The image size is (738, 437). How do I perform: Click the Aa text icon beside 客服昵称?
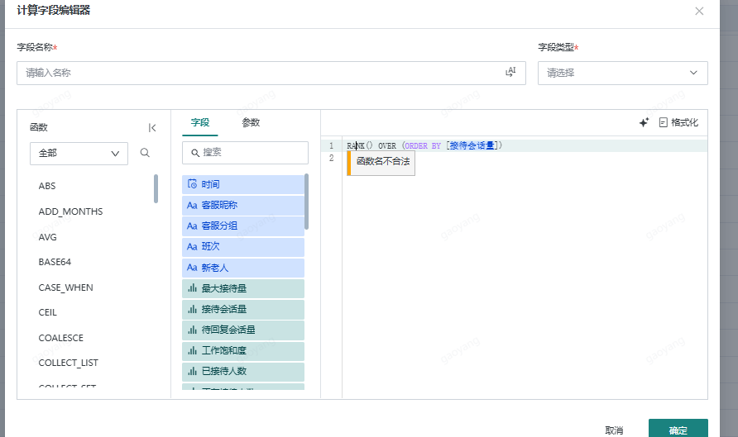192,206
